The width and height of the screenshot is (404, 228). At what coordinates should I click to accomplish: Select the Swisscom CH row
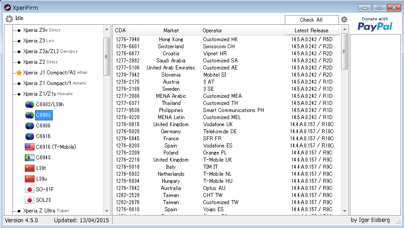227,46
